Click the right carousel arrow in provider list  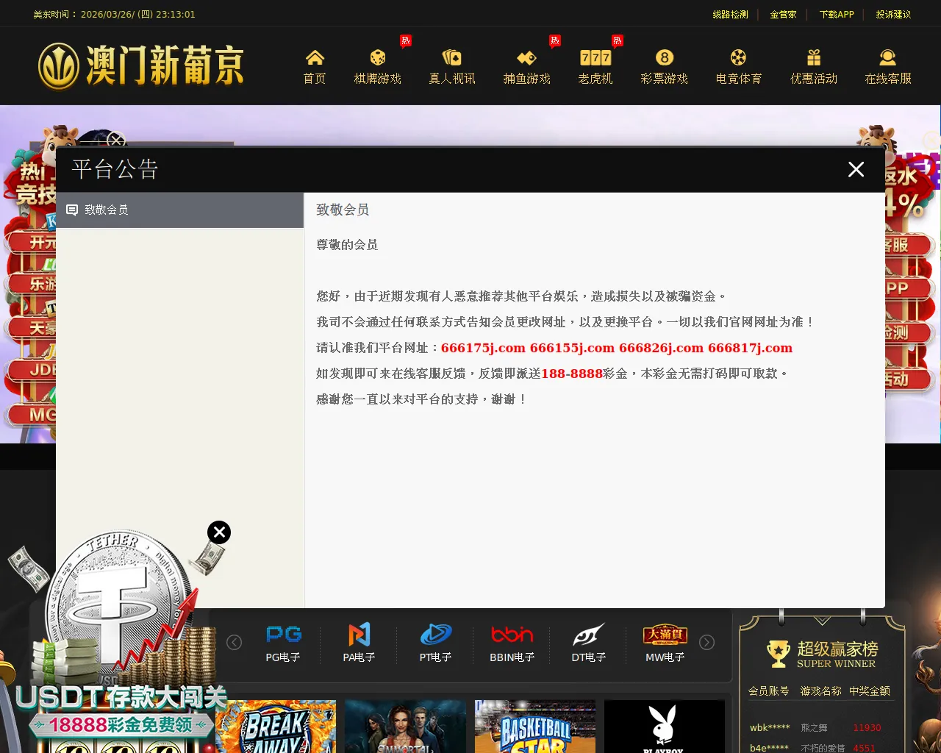click(706, 642)
